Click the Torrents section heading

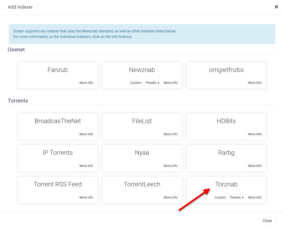click(18, 101)
